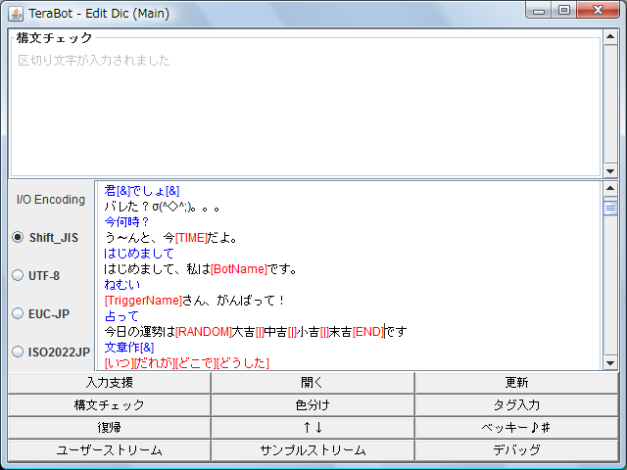Viewport: 627px width, 470px height.
Task: Click the 開く button
Action: pos(313,383)
